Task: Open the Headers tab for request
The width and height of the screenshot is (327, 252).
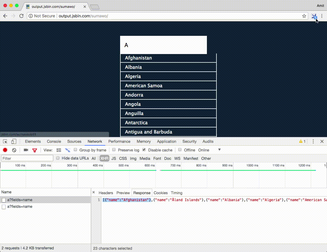Action: pyautogui.click(x=106, y=193)
